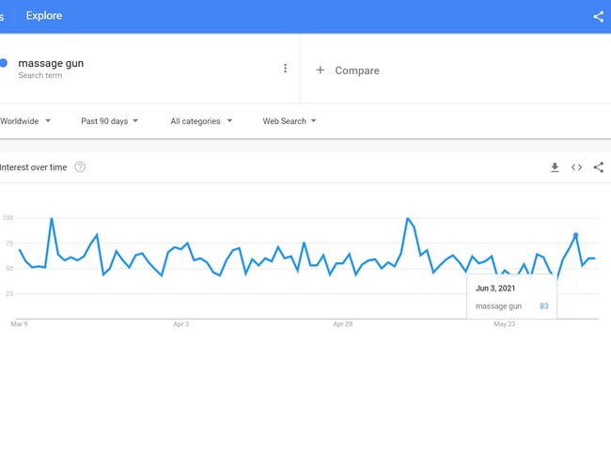The height and width of the screenshot is (470, 611).
Task: Open the embed code icon for chart
Action: pyautogui.click(x=576, y=167)
